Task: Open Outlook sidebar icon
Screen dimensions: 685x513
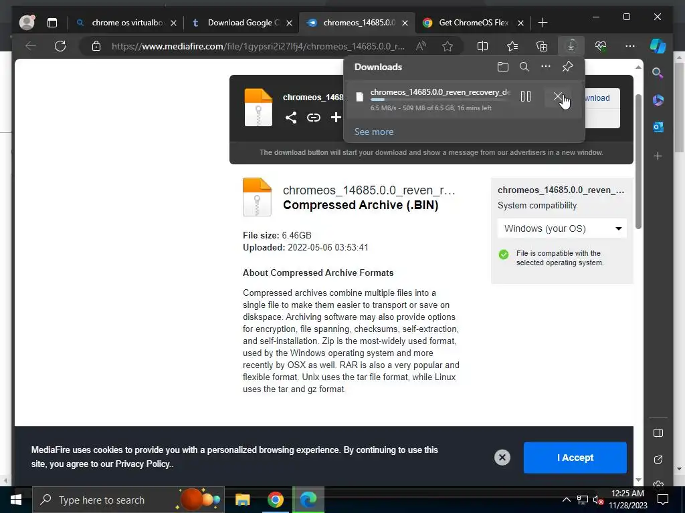Action: pyautogui.click(x=658, y=127)
